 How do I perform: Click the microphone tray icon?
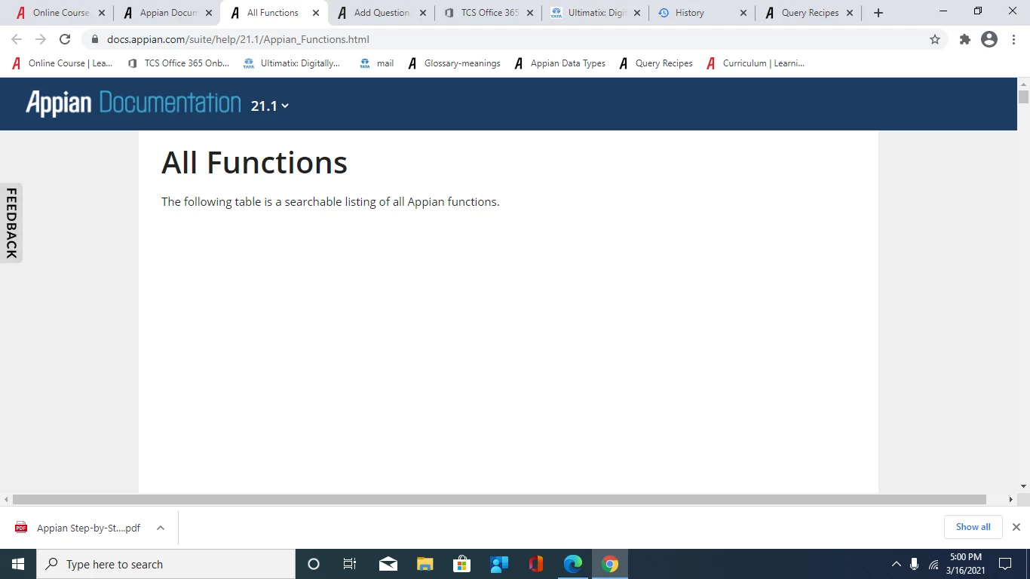point(915,564)
